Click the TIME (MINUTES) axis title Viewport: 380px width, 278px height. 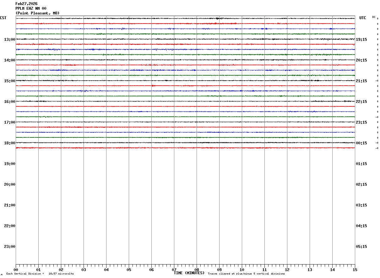[x=189, y=273]
